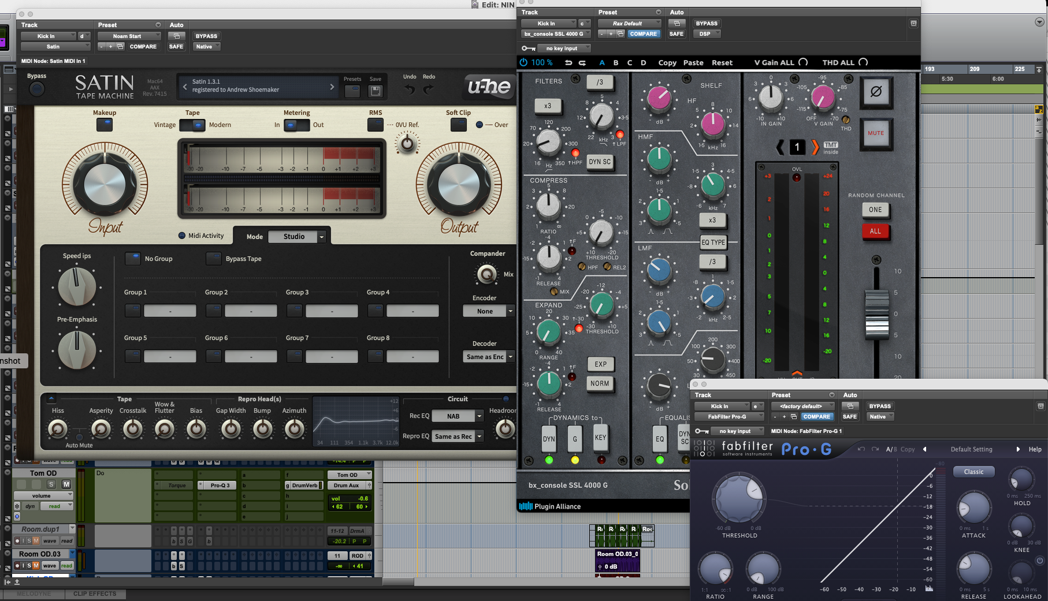This screenshot has height=601, width=1048.
Task: Click the phase invert icon on the SSL channel
Action: point(876,93)
